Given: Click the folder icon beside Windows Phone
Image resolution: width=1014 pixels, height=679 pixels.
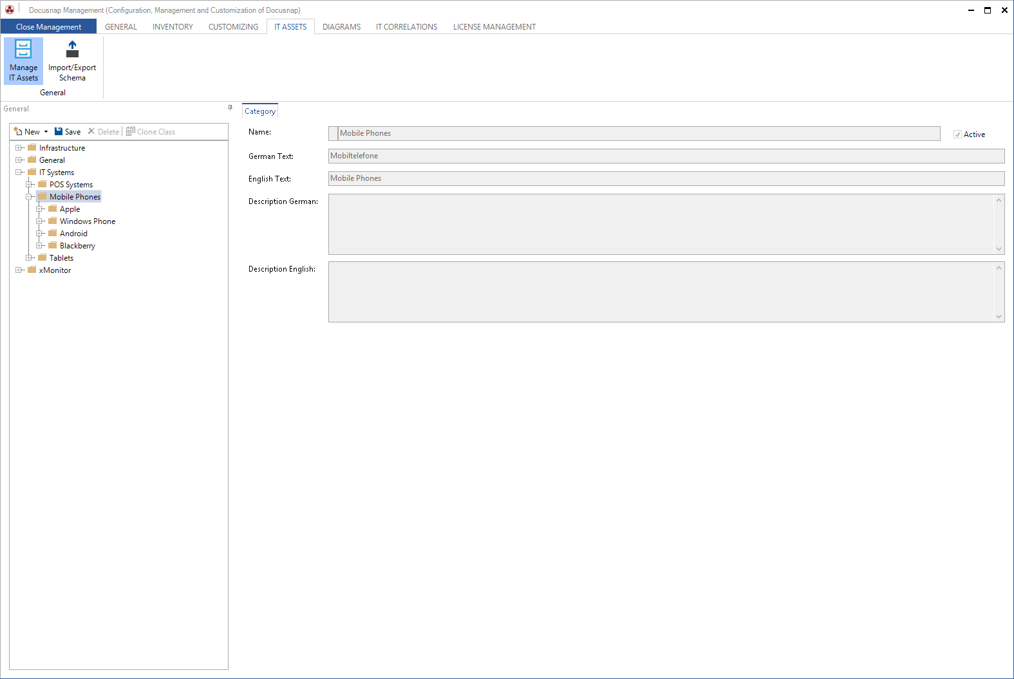Looking at the screenshot, I should click(x=53, y=221).
